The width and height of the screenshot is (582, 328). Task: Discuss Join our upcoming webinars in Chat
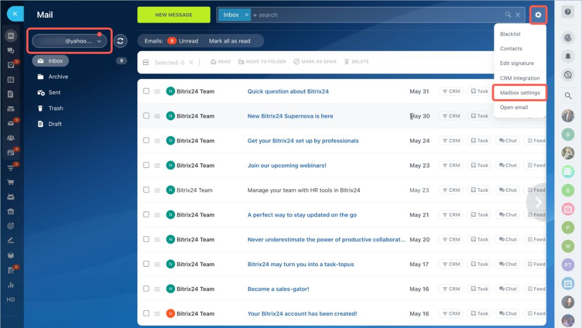(x=508, y=165)
